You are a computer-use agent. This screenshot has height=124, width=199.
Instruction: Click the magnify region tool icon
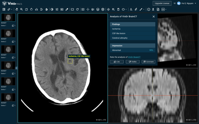(x=26, y=9)
